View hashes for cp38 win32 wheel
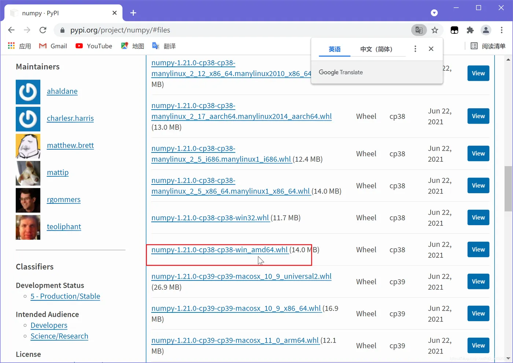The height and width of the screenshot is (363, 513). [x=479, y=218]
